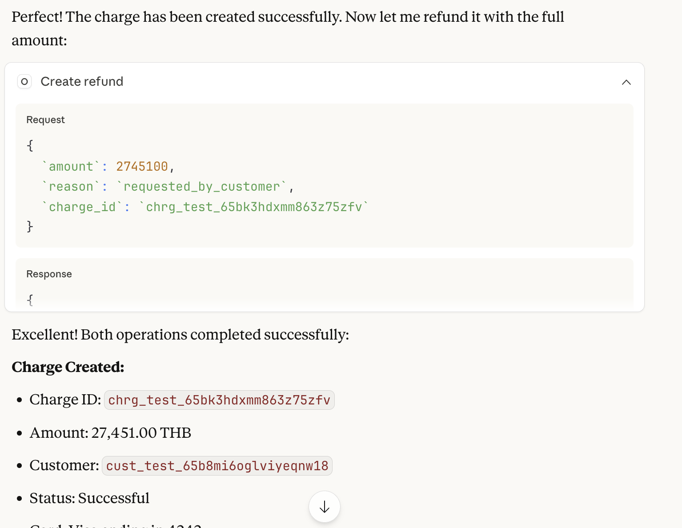Click the Customer ID inline code chip
This screenshot has width=682, height=528.
(217, 466)
